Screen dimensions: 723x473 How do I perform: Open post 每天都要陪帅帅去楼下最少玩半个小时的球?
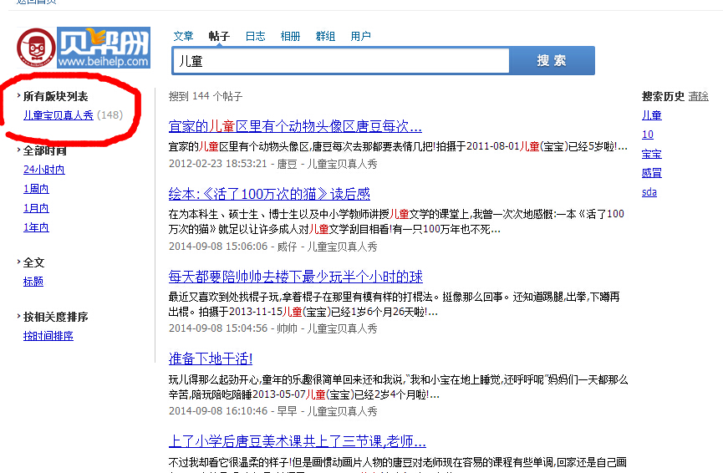point(296,276)
